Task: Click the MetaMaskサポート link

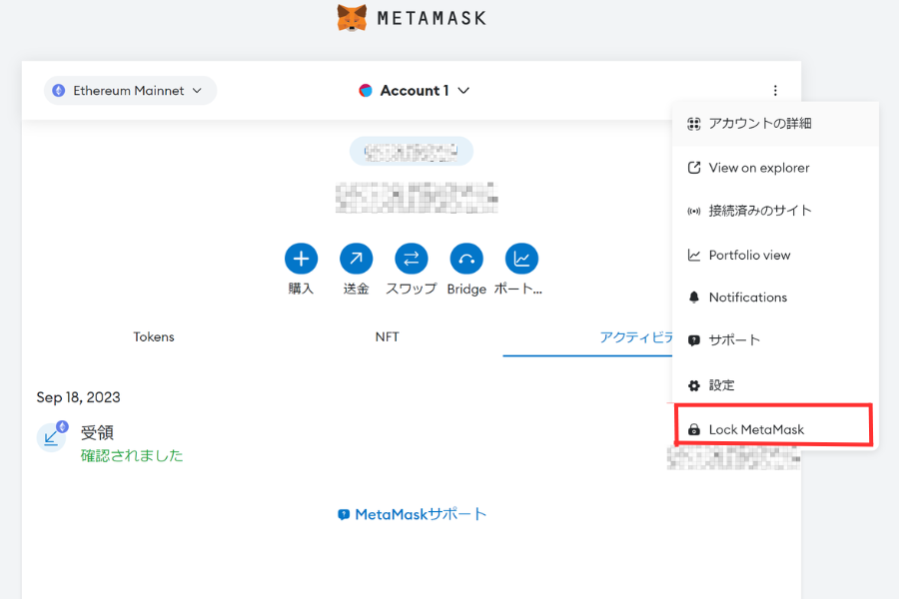Action: coord(412,513)
